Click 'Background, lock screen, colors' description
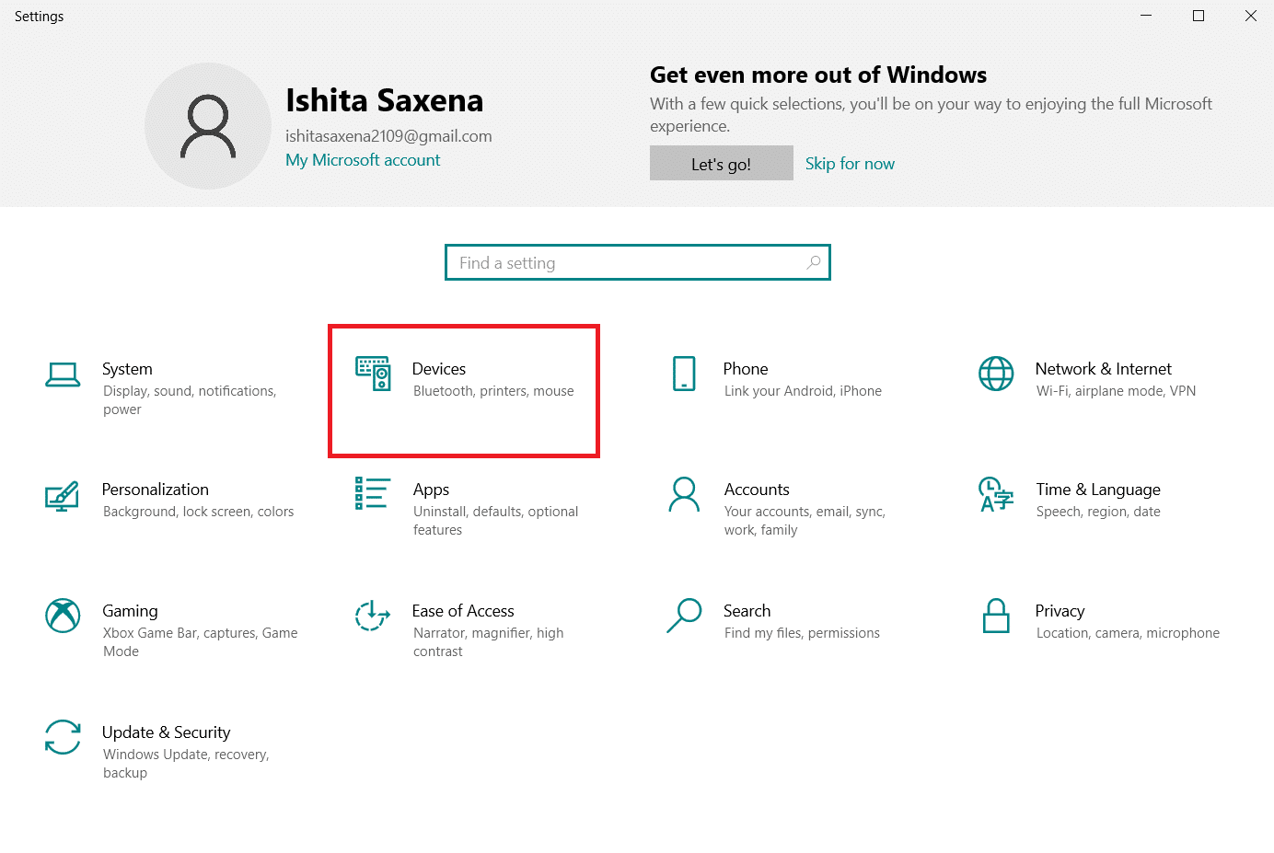 pyautogui.click(x=198, y=512)
